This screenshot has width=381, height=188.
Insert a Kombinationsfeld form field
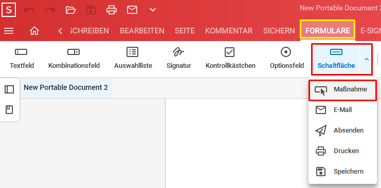pos(74,58)
